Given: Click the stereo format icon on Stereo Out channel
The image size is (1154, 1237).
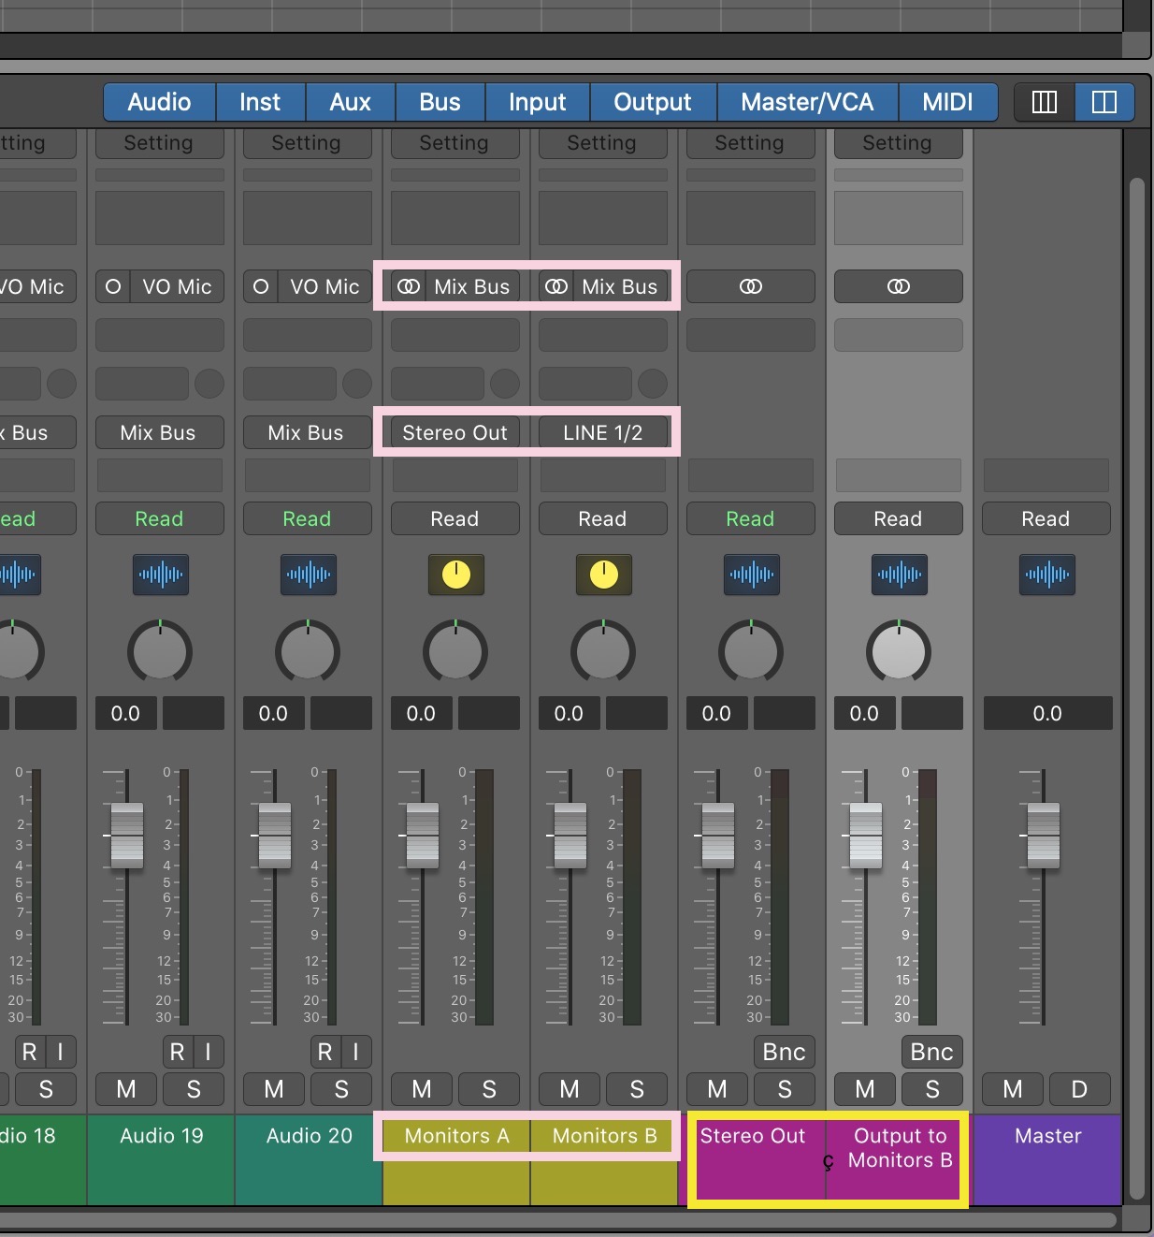Looking at the screenshot, I should click(x=750, y=286).
